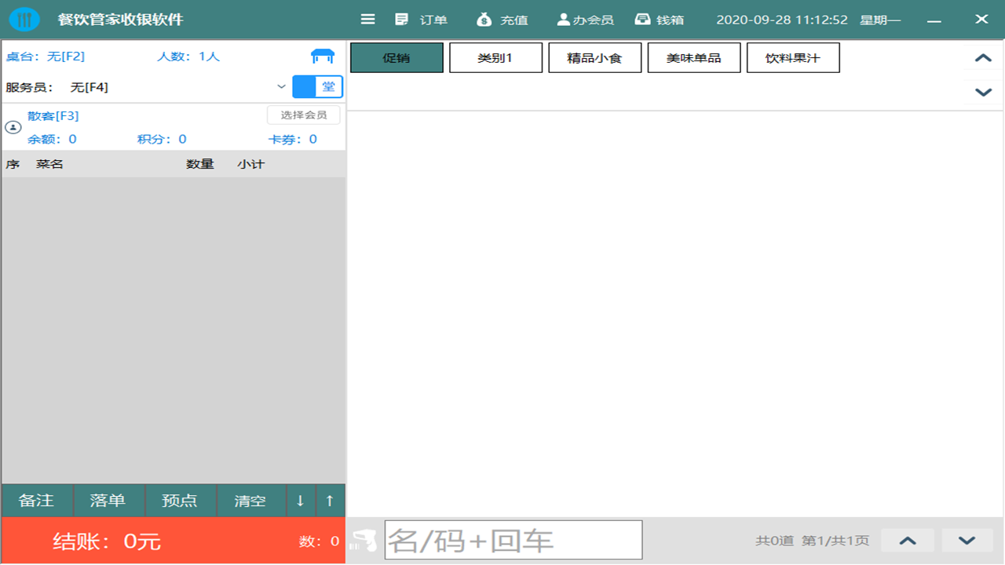The width and height of the screenshot is (1005, 565).
Task: Open the 充值 recharge function
Action: click(x=502, y=20)
